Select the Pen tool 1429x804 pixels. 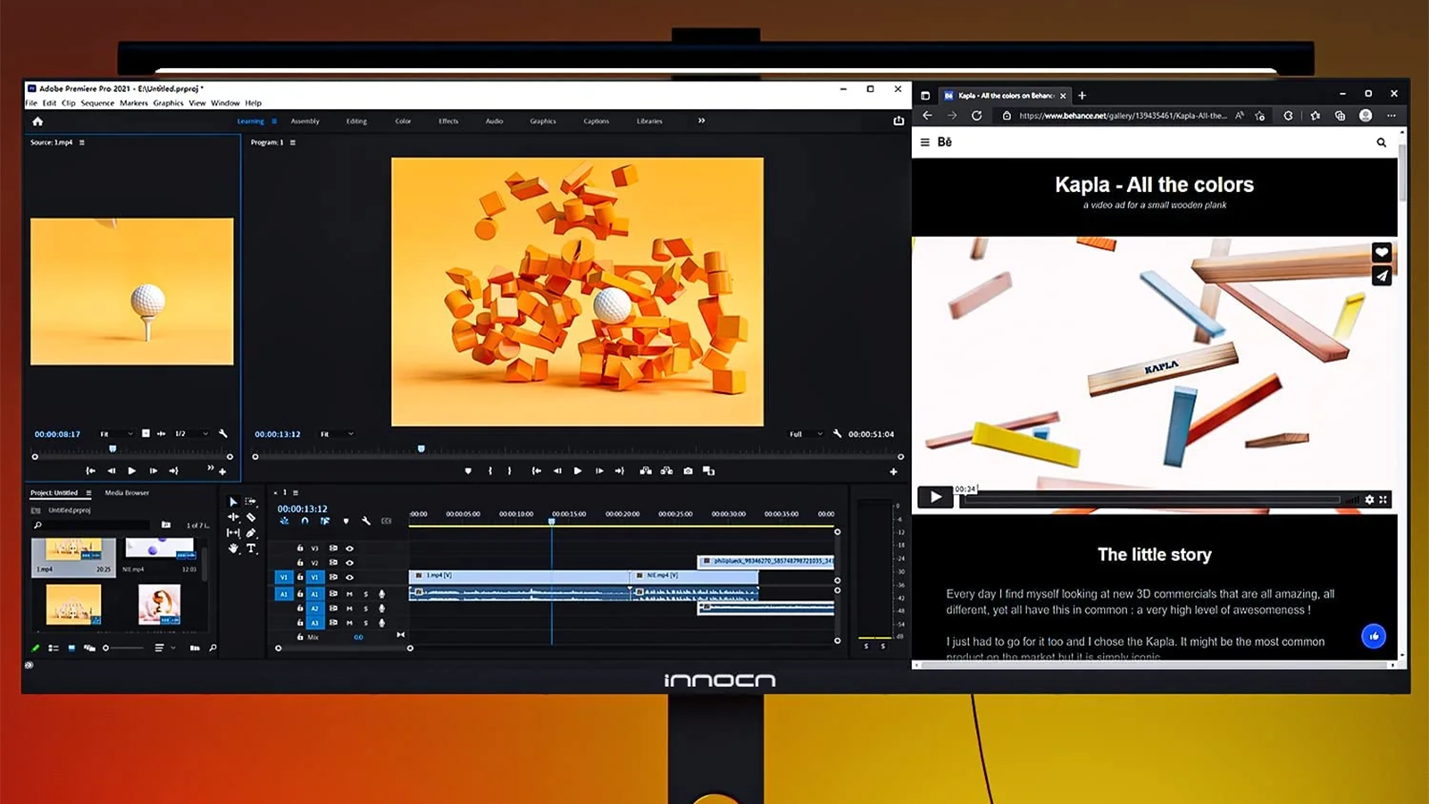[x=251, y=533]
